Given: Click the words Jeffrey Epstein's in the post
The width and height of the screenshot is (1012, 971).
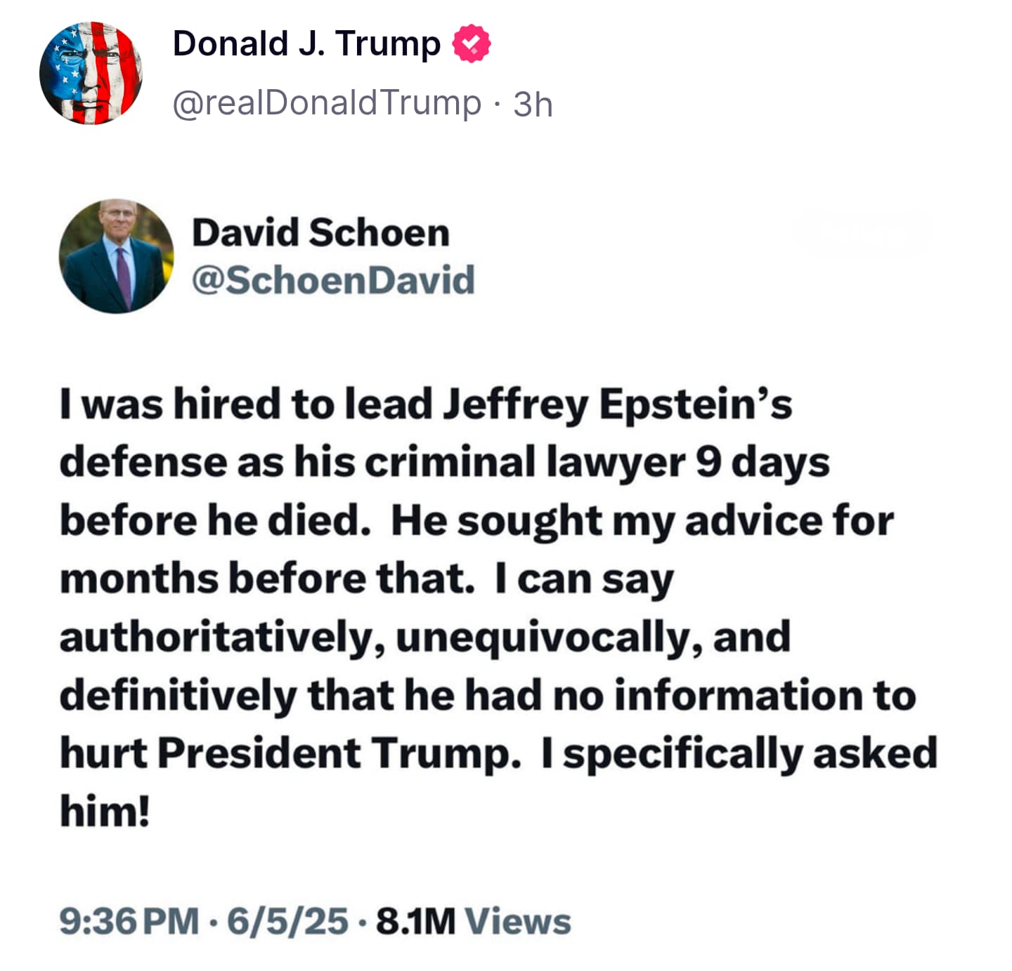Looking at the screenshot, I should click(618, 407).
